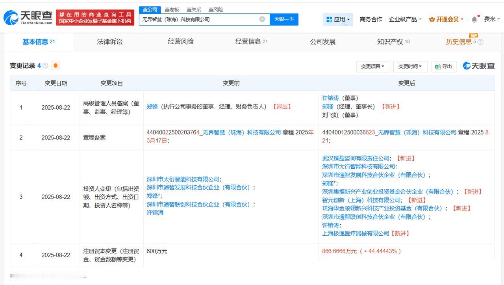Click help icon next to 历史信息
504x285 pixels.
[x=480, y=42]
